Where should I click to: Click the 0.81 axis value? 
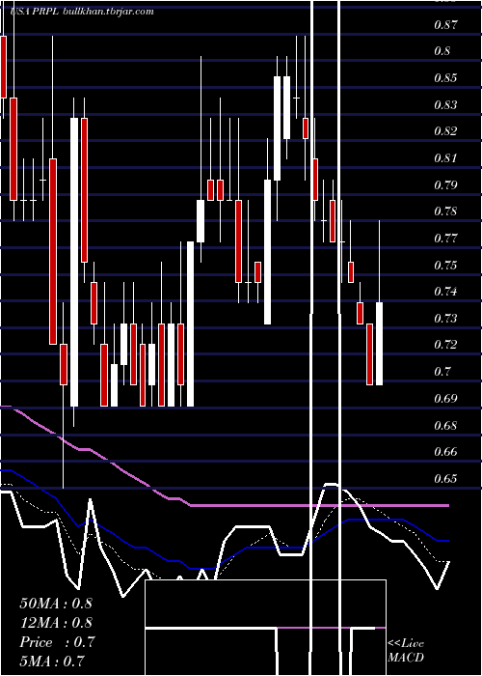pos(445,157)
